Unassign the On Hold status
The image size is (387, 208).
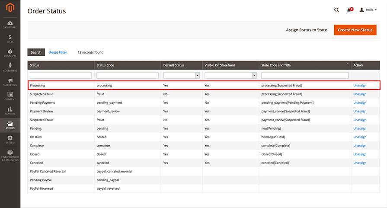coord(360,137)
